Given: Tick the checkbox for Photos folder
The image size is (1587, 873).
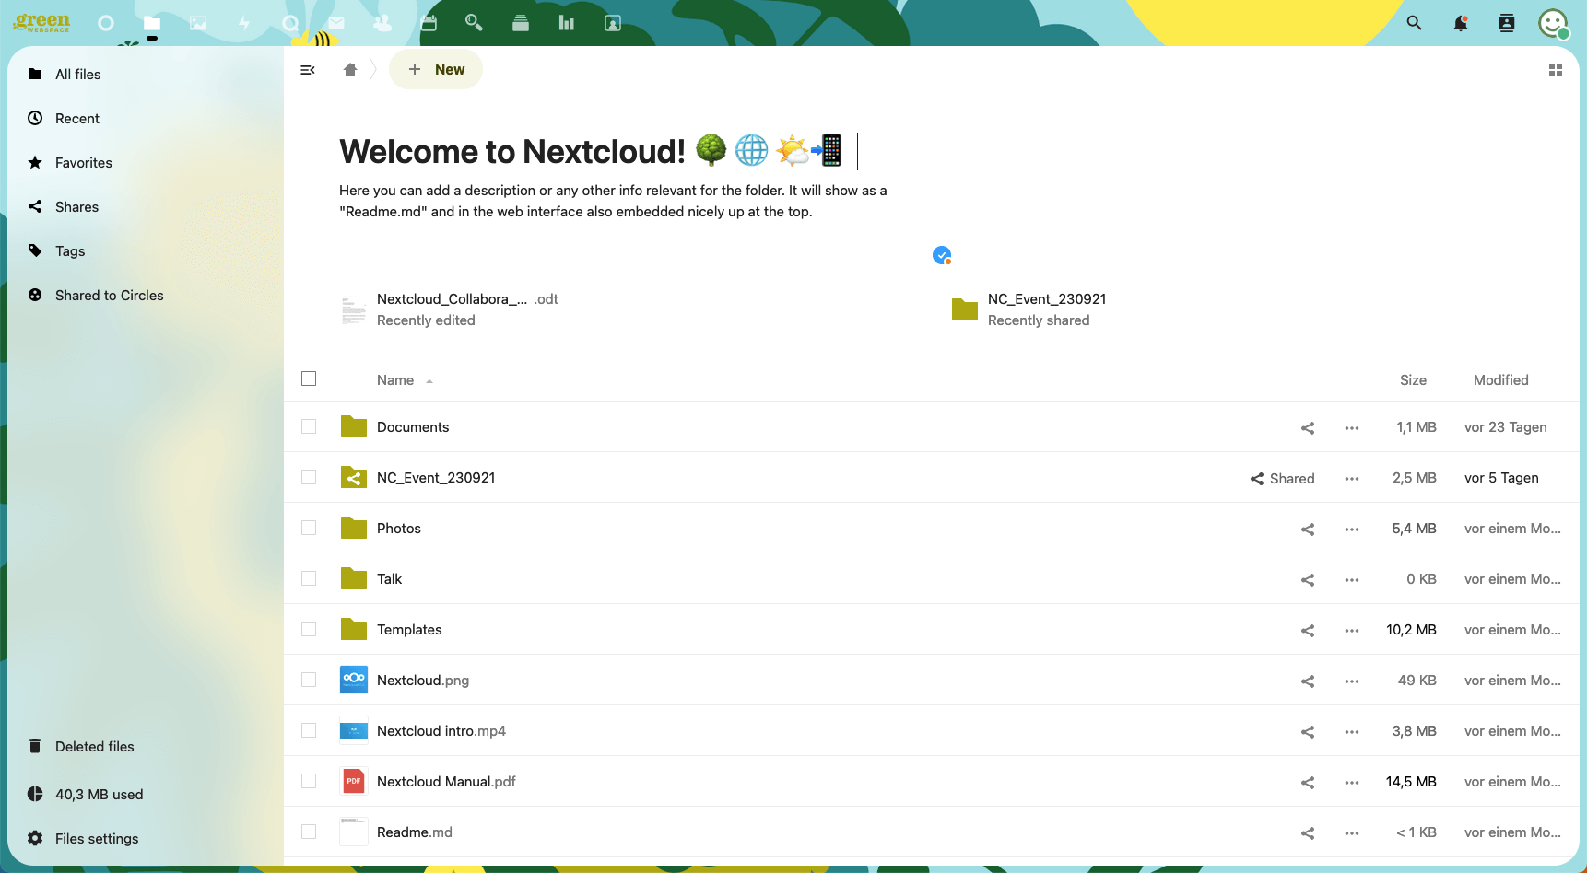Looking at the screenshot, I should pos(309,528).
